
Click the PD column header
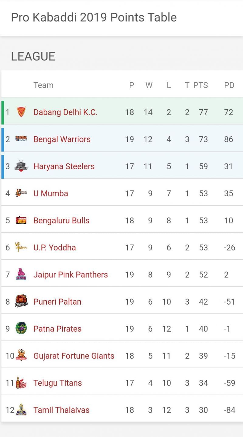pyautogui.click(x=229, y=85)
